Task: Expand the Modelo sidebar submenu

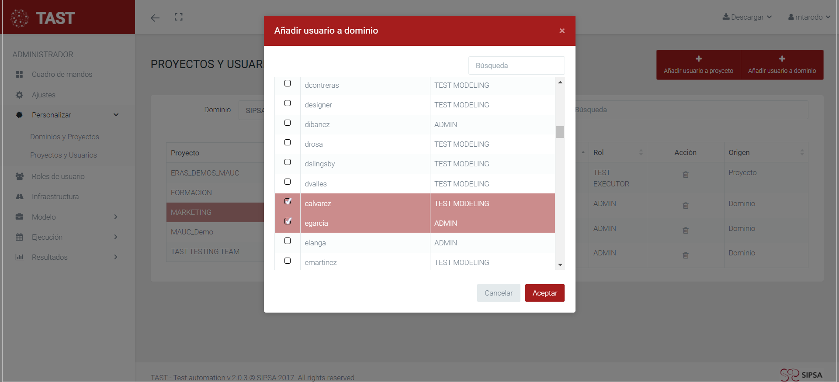Action: click(x=115, y=217)
